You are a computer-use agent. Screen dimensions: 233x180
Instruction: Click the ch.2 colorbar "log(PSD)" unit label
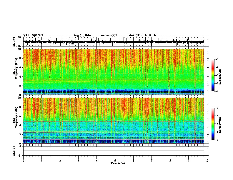220,125
